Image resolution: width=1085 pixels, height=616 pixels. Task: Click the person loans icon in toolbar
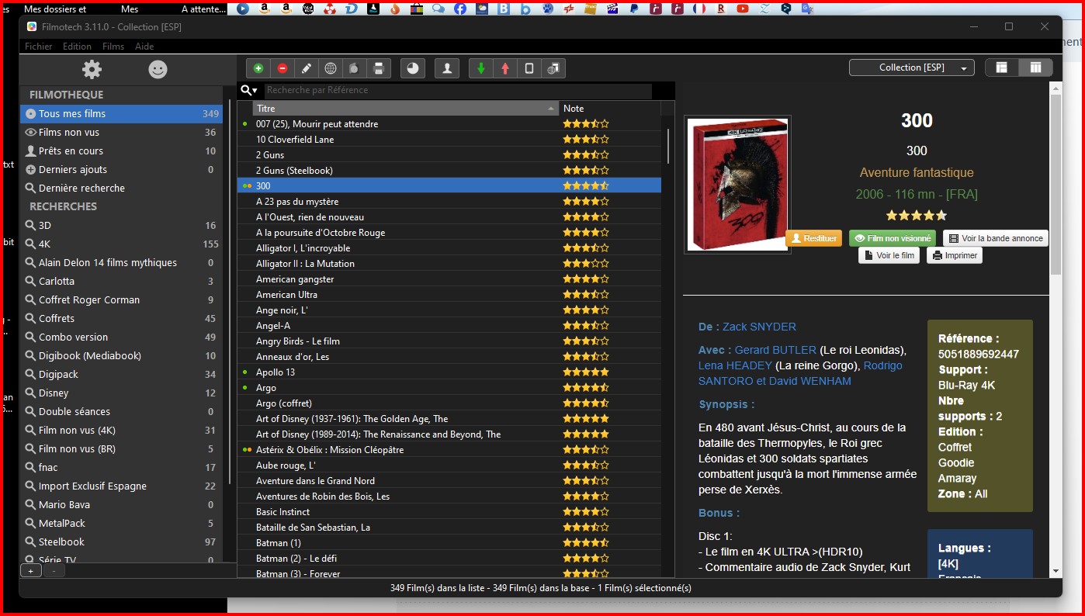(x=447, y=68)
